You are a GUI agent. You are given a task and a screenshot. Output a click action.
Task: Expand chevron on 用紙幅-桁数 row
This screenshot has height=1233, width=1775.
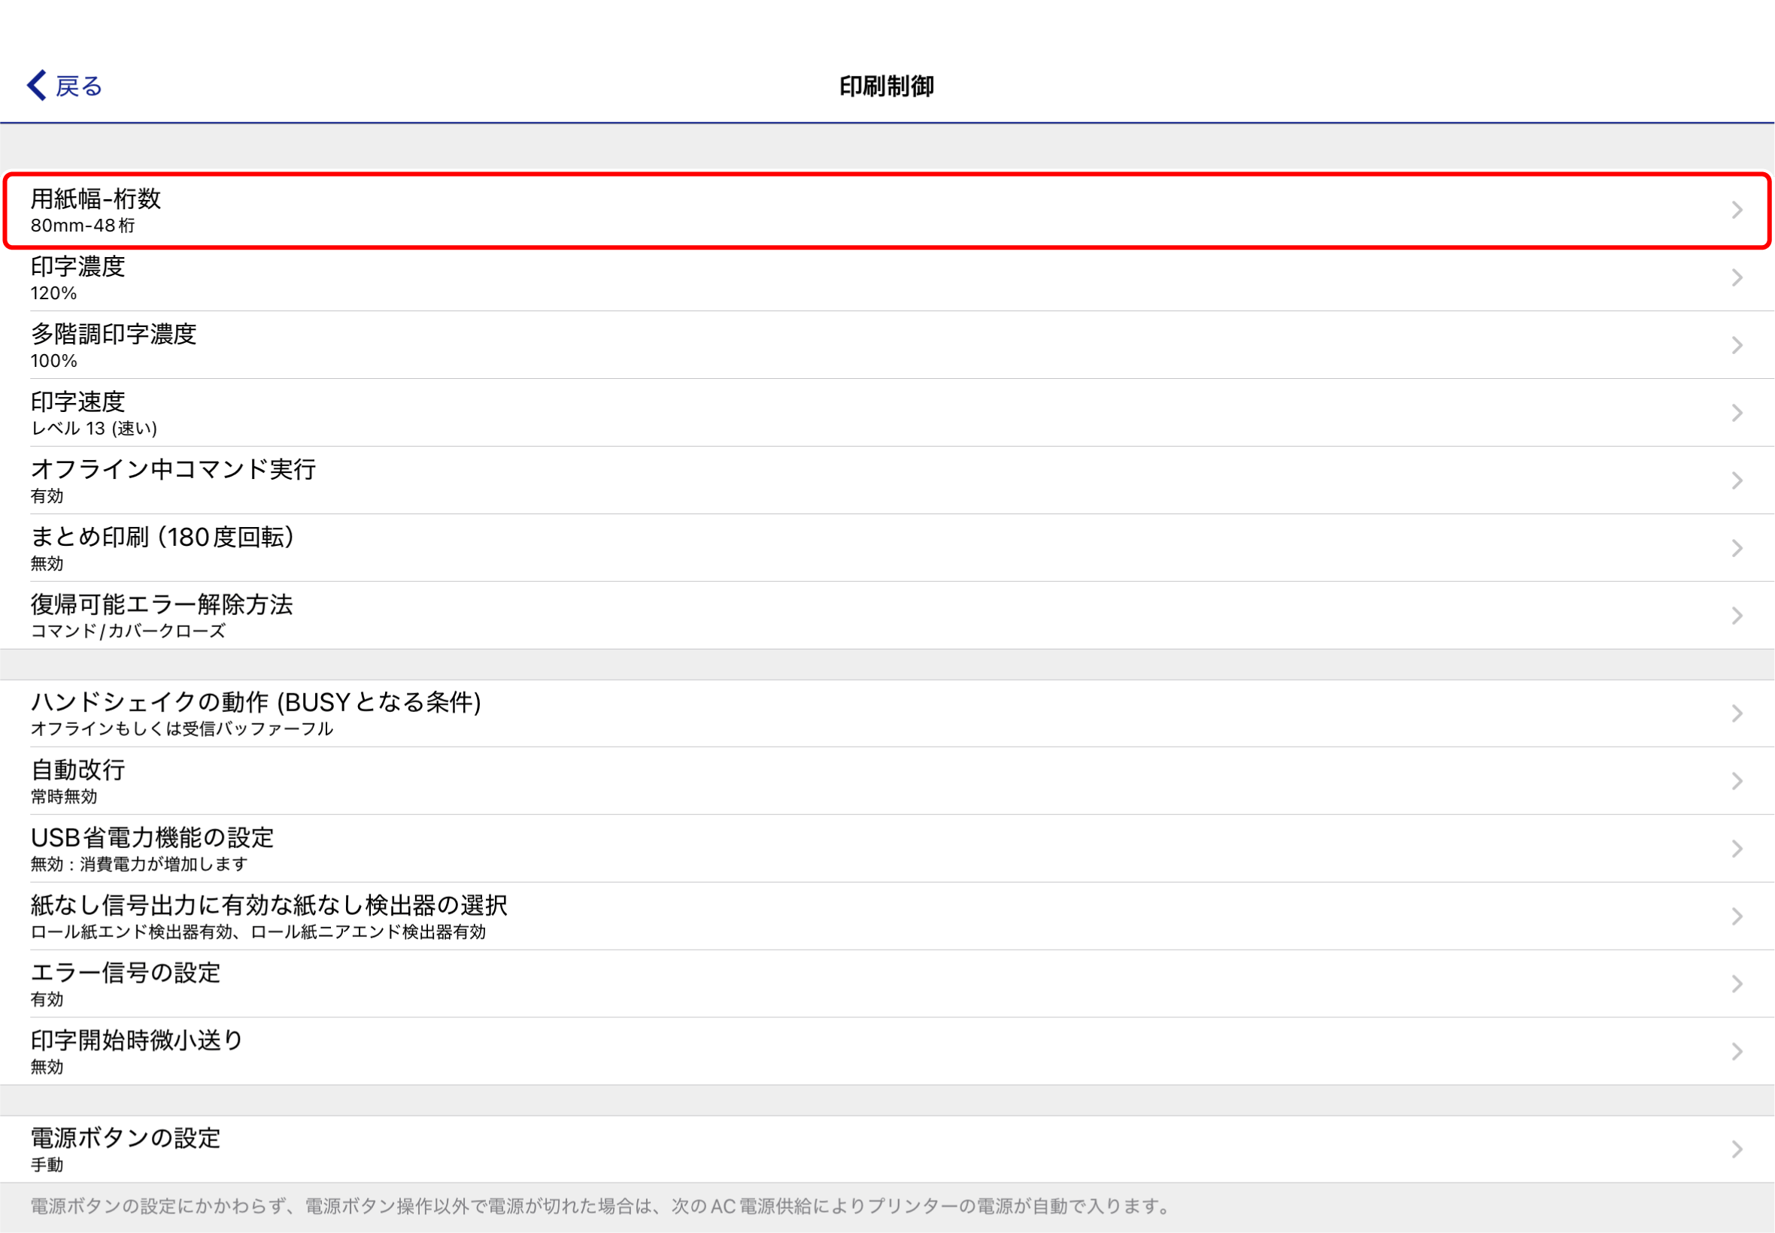coord(1737,210)
